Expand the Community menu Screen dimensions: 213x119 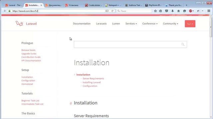[x=170, y=23]
